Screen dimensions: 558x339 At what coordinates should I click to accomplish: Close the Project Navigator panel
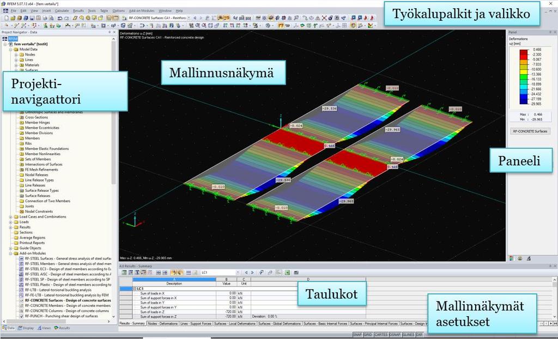point(114,32)
